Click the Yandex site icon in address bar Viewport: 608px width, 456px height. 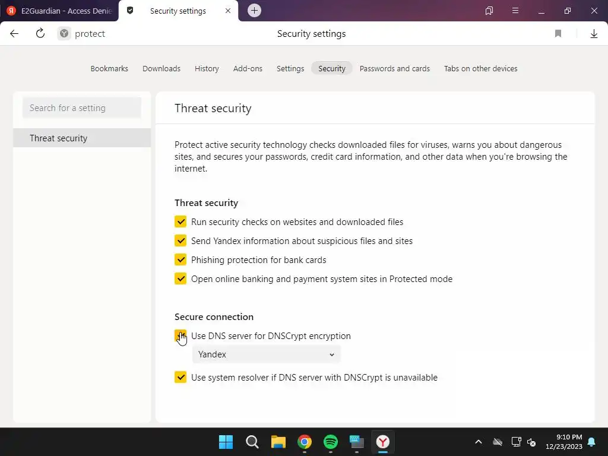click(x=64, y=34)
